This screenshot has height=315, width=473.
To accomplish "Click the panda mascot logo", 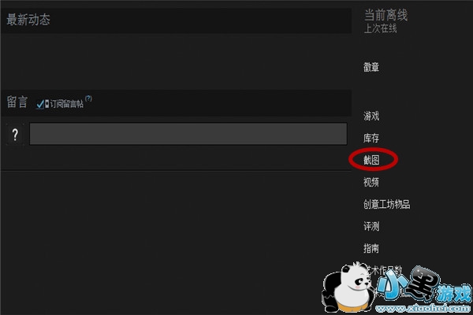I will (x=348, y=287).
